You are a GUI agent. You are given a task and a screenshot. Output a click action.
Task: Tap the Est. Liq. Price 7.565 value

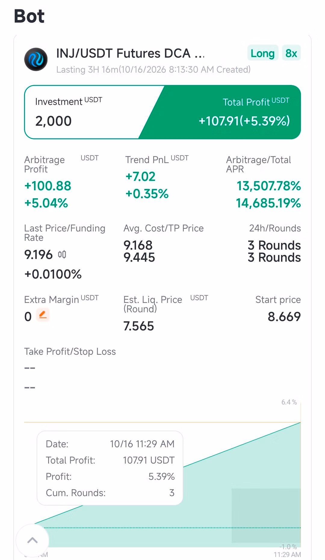pyautogui.click(x=138, y=326)
